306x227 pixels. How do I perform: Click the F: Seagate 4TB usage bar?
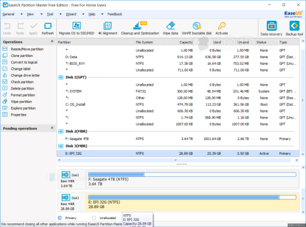point(192,174)
